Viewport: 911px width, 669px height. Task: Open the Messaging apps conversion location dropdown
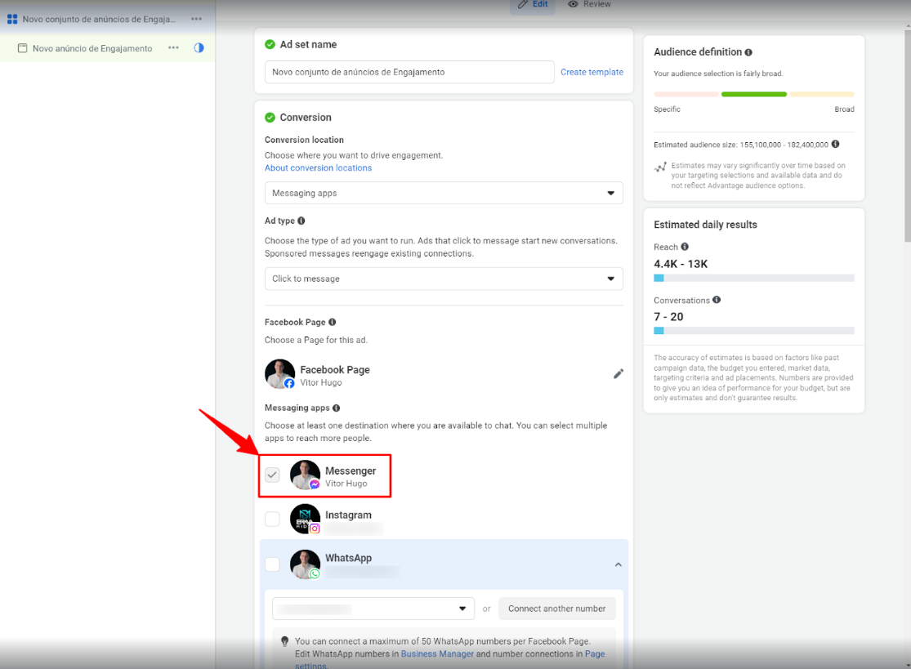pyautogui.click(x=444, y=194)
